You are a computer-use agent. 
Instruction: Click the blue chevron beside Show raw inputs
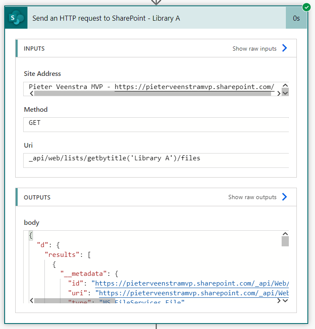pos(285,48)
